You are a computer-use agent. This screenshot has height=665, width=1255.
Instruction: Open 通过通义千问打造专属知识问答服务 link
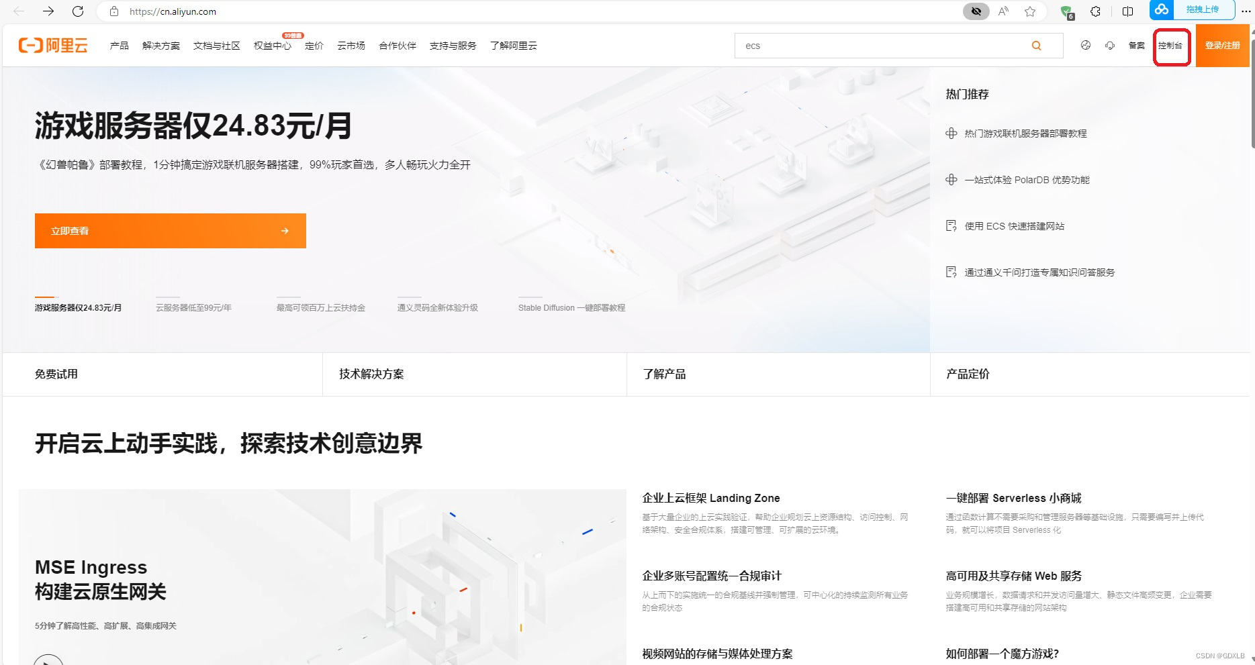1040,272
